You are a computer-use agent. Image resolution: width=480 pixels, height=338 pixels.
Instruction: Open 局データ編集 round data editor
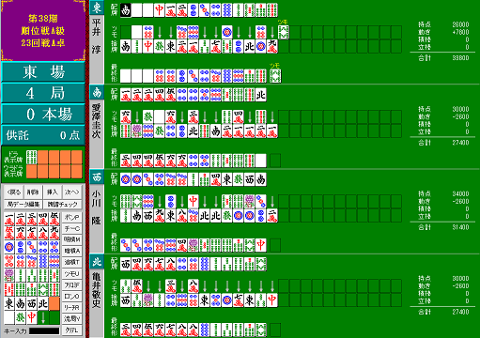click(23, 205)
